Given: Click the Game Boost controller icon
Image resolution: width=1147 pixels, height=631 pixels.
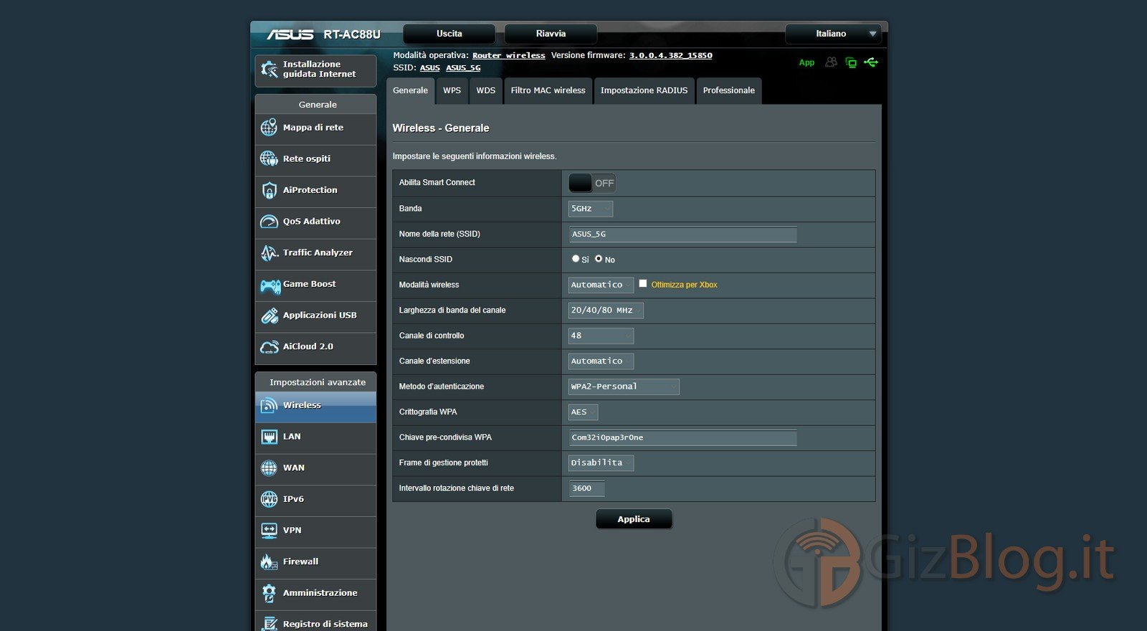Looking at the screenshot, I should pos(270,286).
